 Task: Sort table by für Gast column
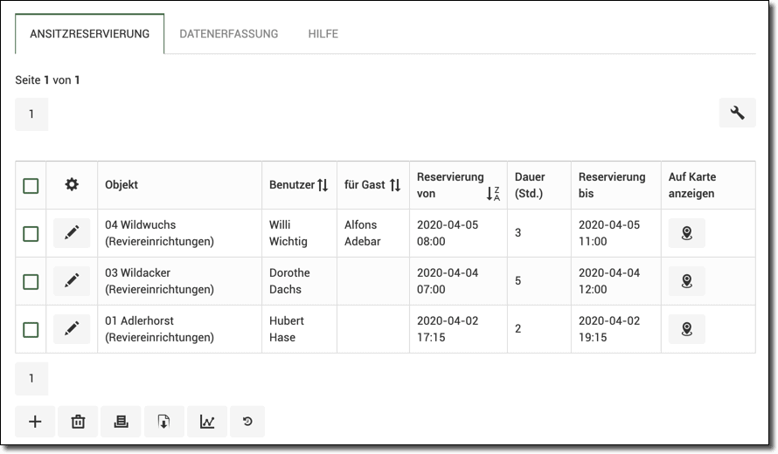[x=395, y=185]
